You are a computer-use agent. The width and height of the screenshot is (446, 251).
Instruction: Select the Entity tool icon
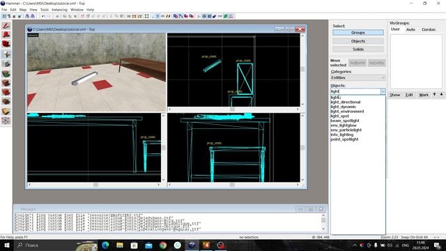point(6,54)
